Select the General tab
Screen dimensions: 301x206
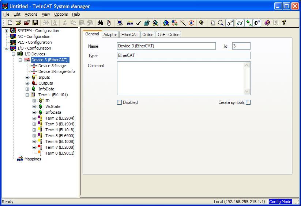pos(92,34)
